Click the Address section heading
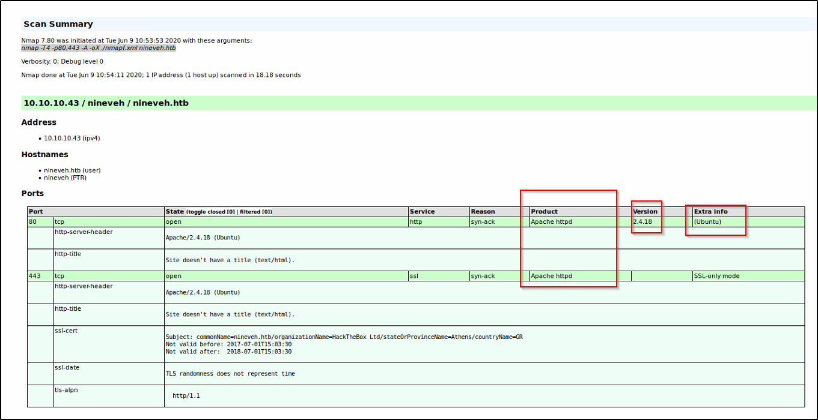The image size is (818, 420). pyautogui.click(x=39, y=122)
